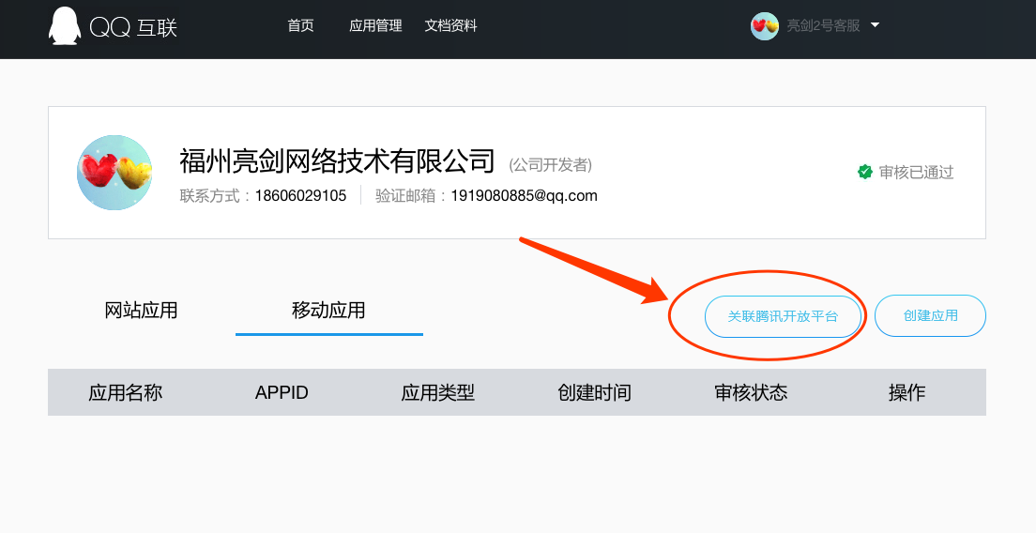Click the user avatar in the header
The width and height of the screenshot is (1036, 533).
pos(765,25)
